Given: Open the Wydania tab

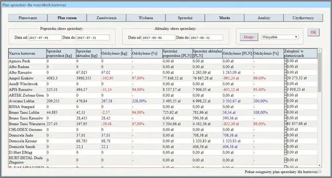Looking at the screenshot, I should coord(145,18).
